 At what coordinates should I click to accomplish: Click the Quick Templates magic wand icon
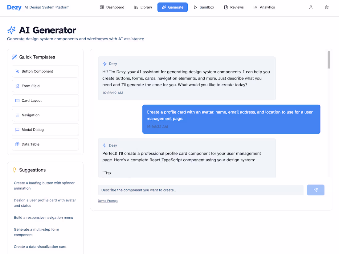pos(14,57)
